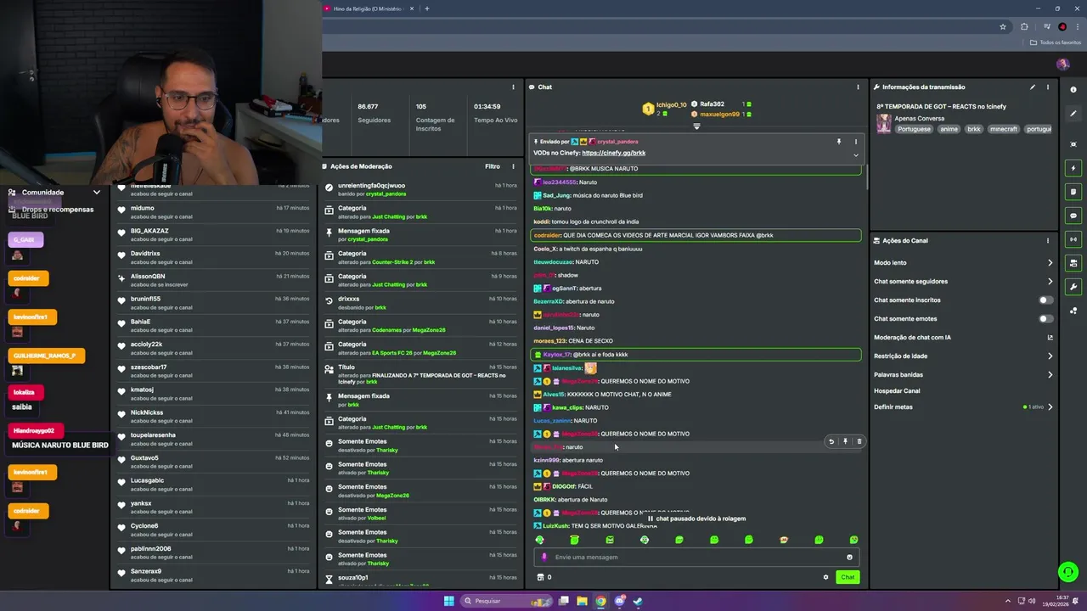The image size is (1087, 611).
Task: Click the minecraft stream tag
Action: [1003, 129]
